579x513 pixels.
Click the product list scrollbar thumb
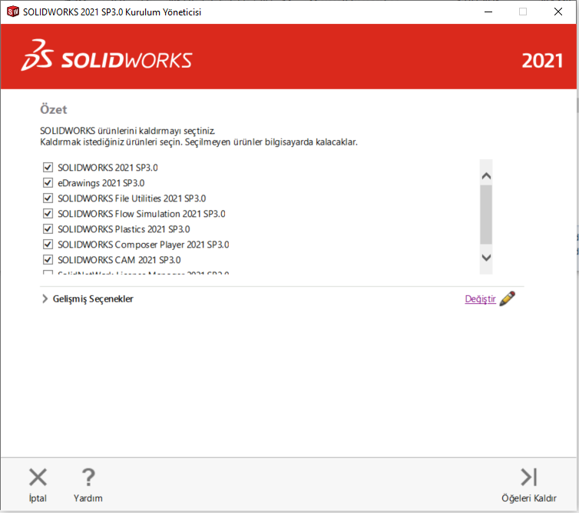(485, 215)
